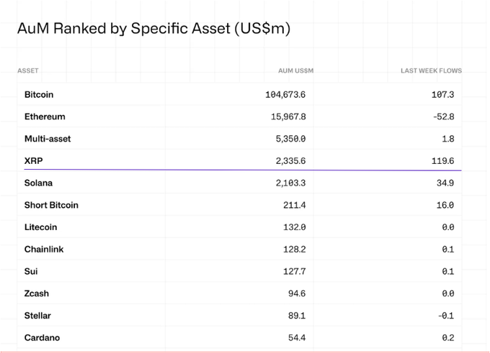Select the Solana asset name
Image resolution: width=490 pixels, height=353 pixels.
point(38,183)
